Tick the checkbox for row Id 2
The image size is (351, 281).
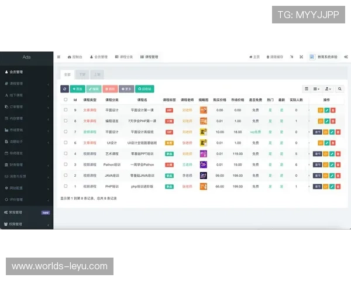tap(66, 175)
